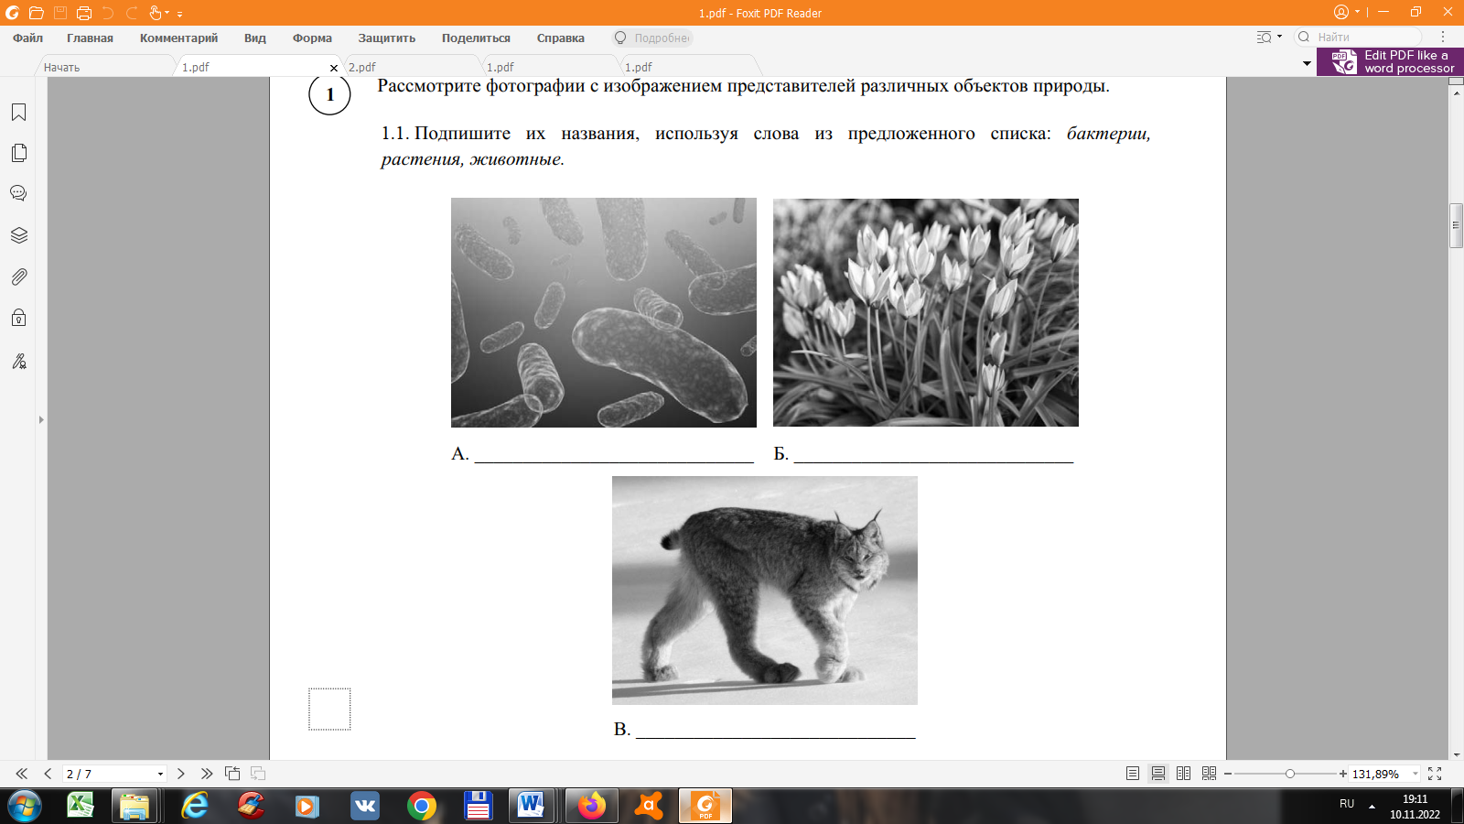Viewport: 1464px width, 824px height.
Task: Click the Print icon in the title bar
Action: [x=84, y=13]
